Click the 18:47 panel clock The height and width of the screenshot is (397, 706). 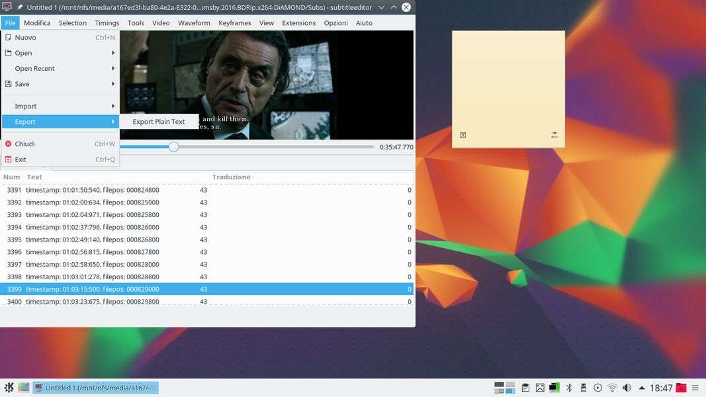coord(661,388)
